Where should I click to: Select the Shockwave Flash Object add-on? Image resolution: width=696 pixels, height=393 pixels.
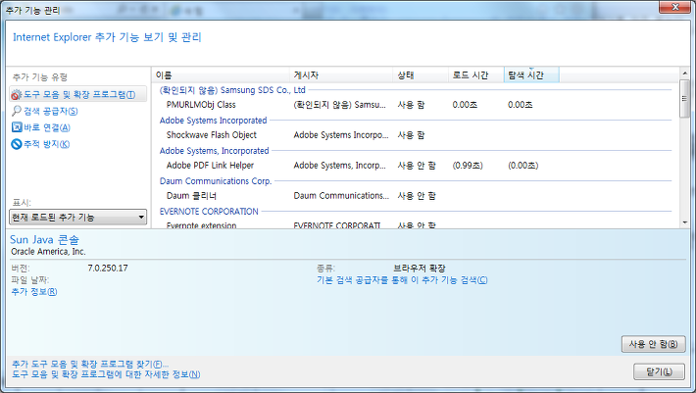point(212,135)
